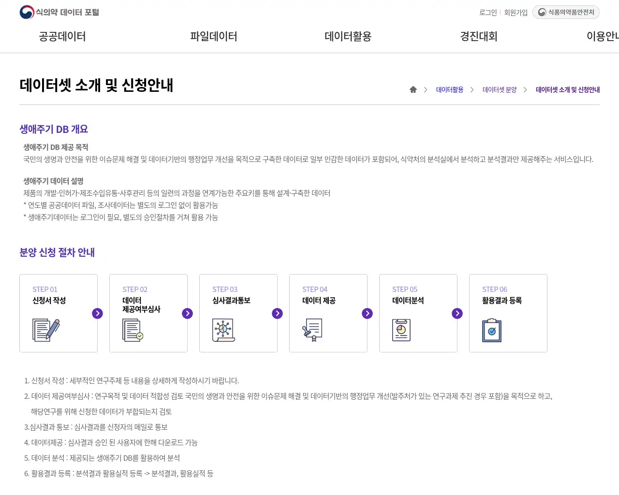Click the 활용결과 등록 step title
619x495 pixels.
[x=501, y=301]
